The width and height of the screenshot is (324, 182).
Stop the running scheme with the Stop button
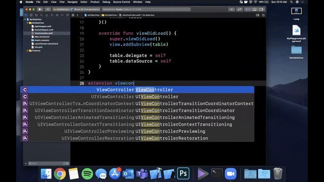click(x=48, y=9)
